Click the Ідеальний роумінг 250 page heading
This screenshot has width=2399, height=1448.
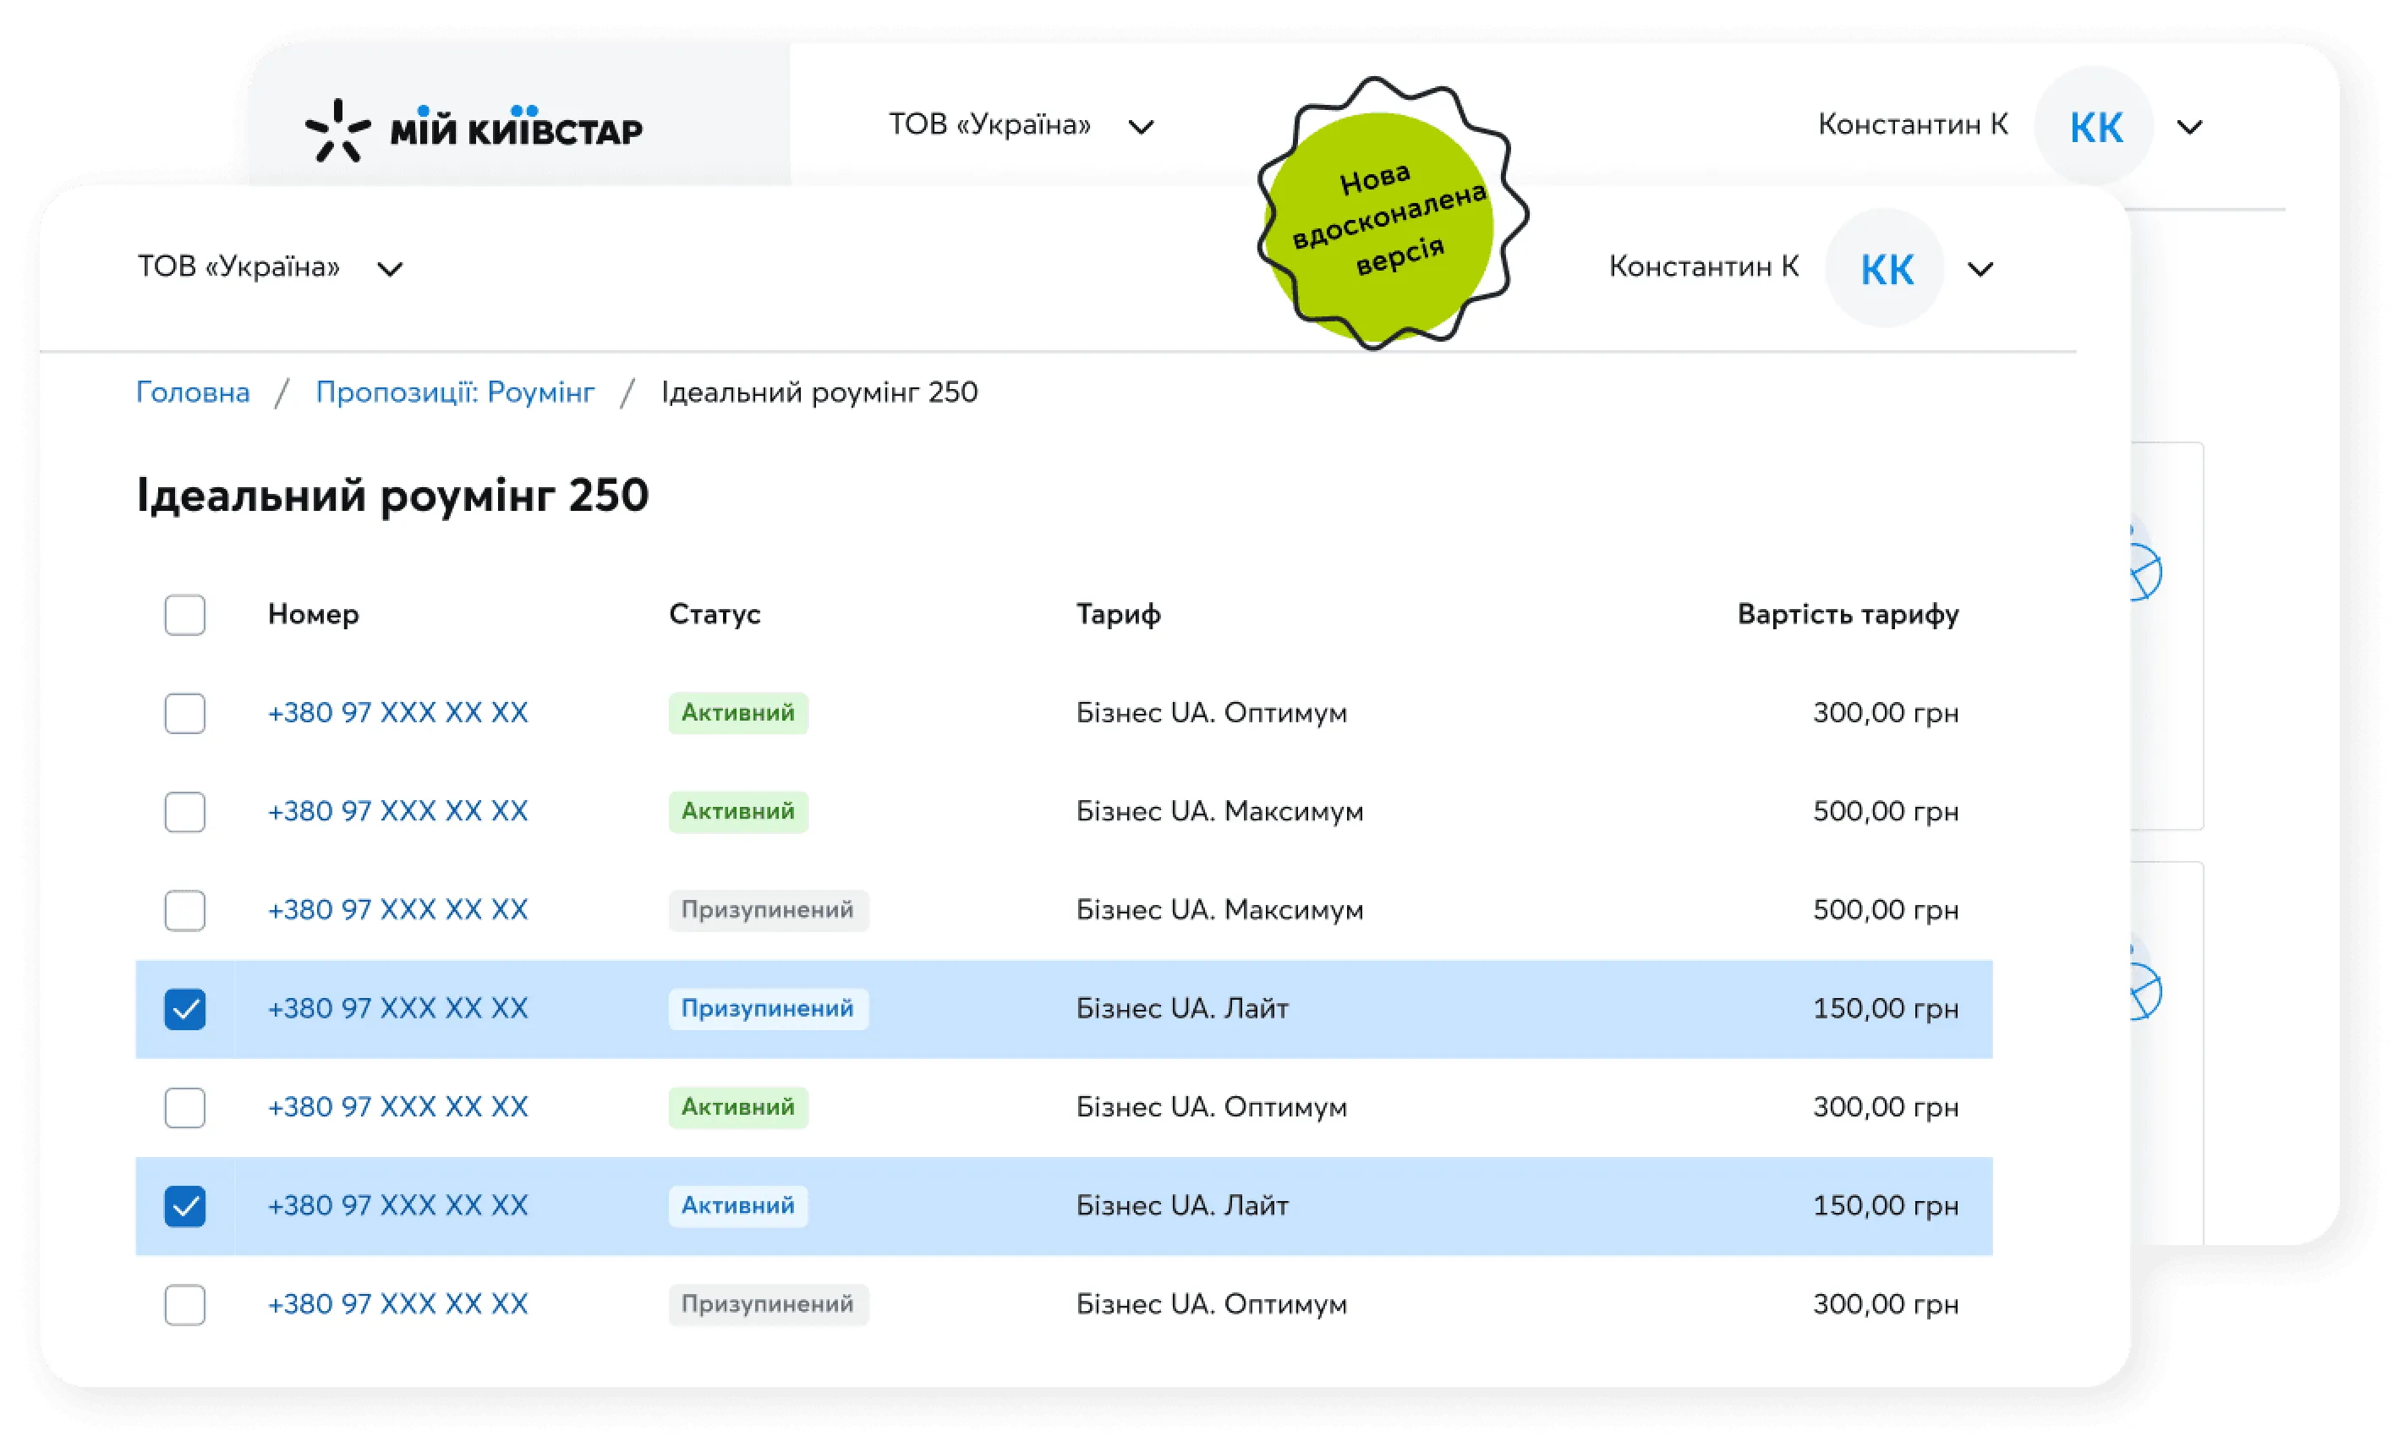pos(392,496)
